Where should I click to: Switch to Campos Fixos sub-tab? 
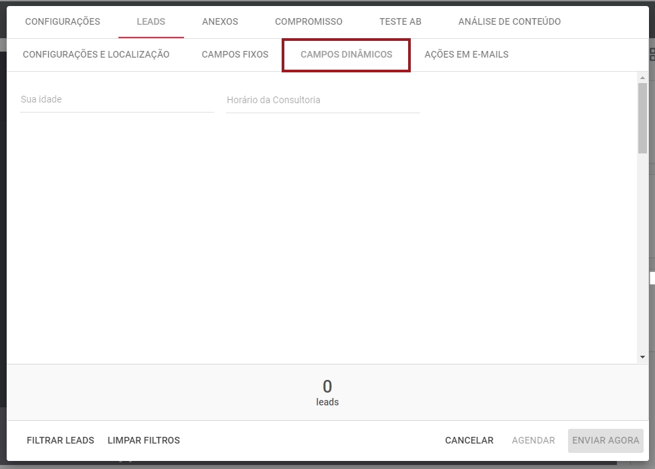[x=235, y=54]
